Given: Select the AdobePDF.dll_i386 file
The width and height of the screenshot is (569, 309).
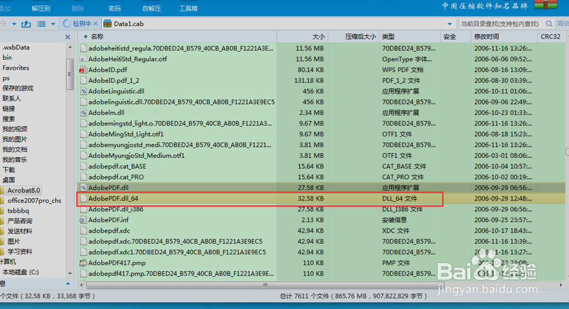Looking at the screenshot, I should pos(116,209).
